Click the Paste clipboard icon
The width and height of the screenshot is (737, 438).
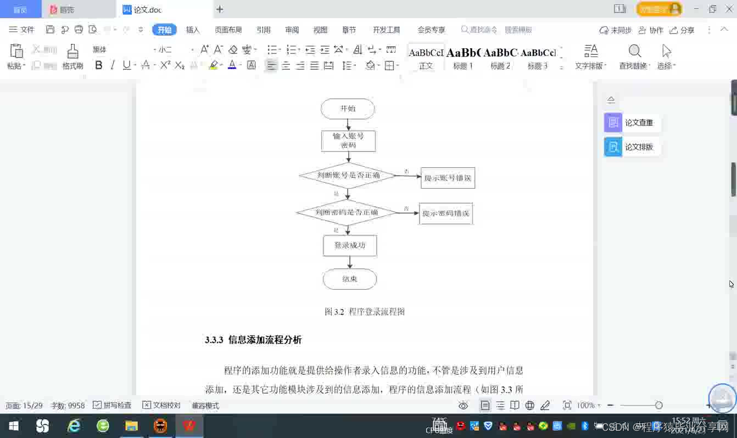pyautogui.click(x=16, y=52)
